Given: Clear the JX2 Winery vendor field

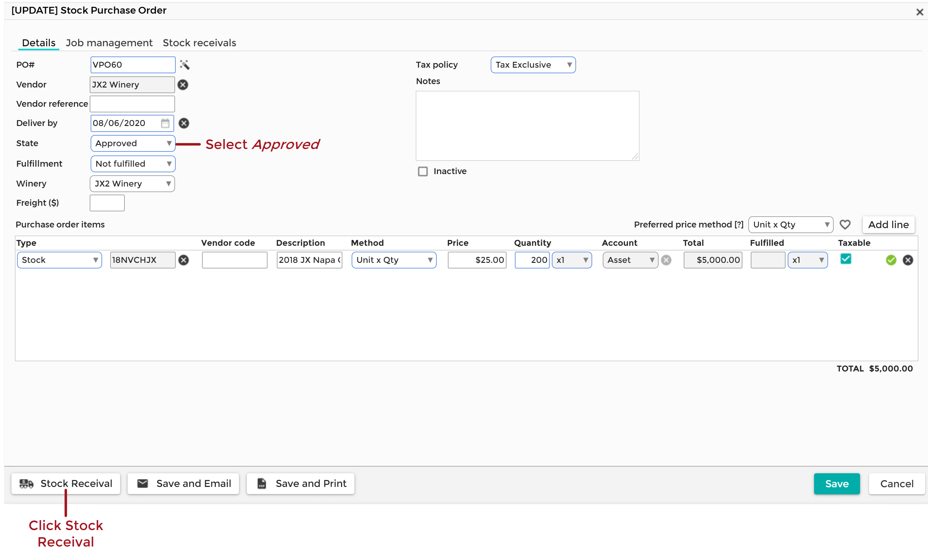Looking at the screenshot, I should pos(183,85).
